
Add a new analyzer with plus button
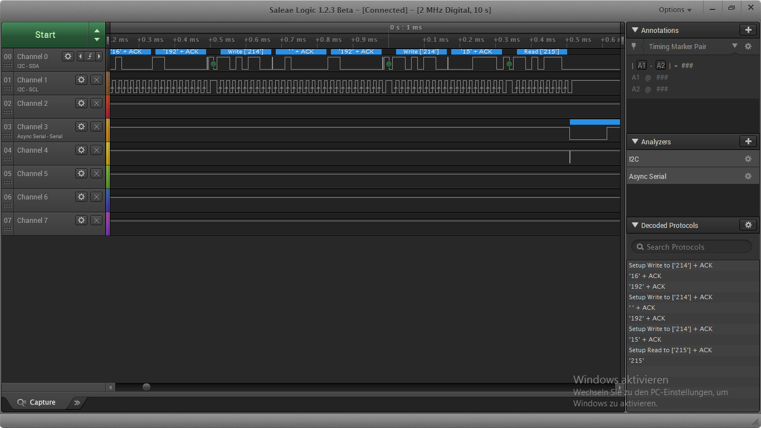point(748,142)
